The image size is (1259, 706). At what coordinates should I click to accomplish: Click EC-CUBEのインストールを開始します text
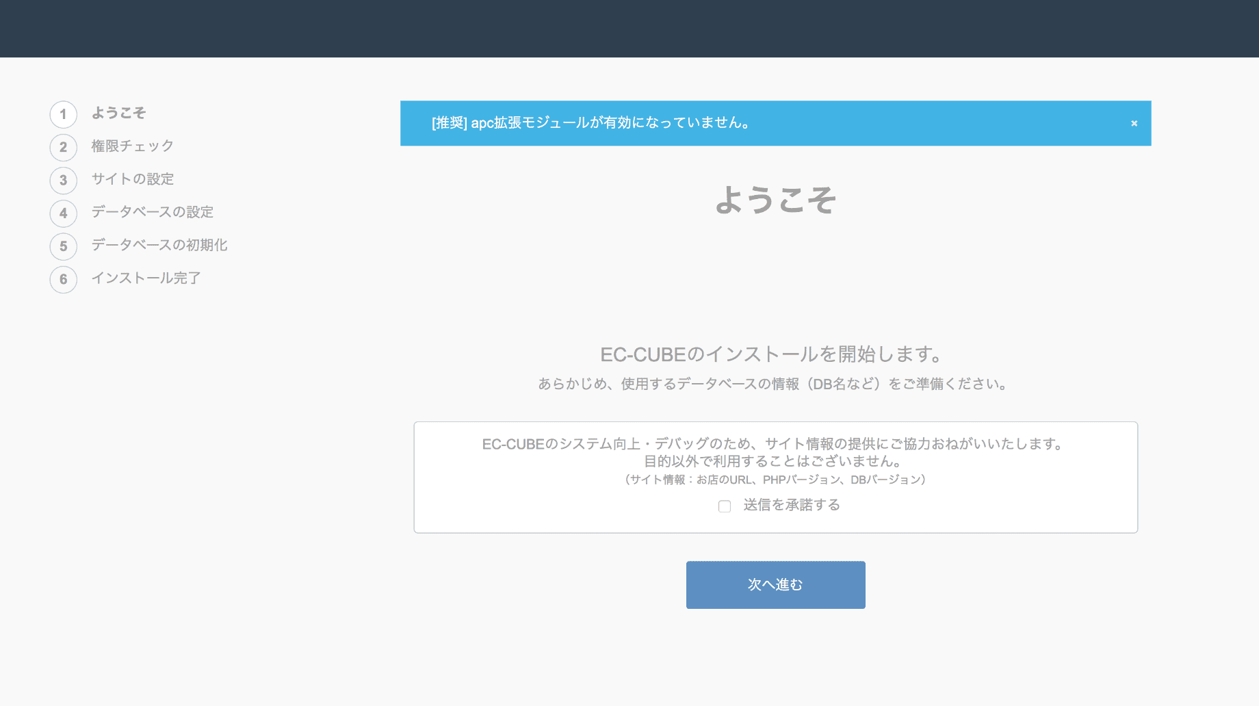pos(773,354)
